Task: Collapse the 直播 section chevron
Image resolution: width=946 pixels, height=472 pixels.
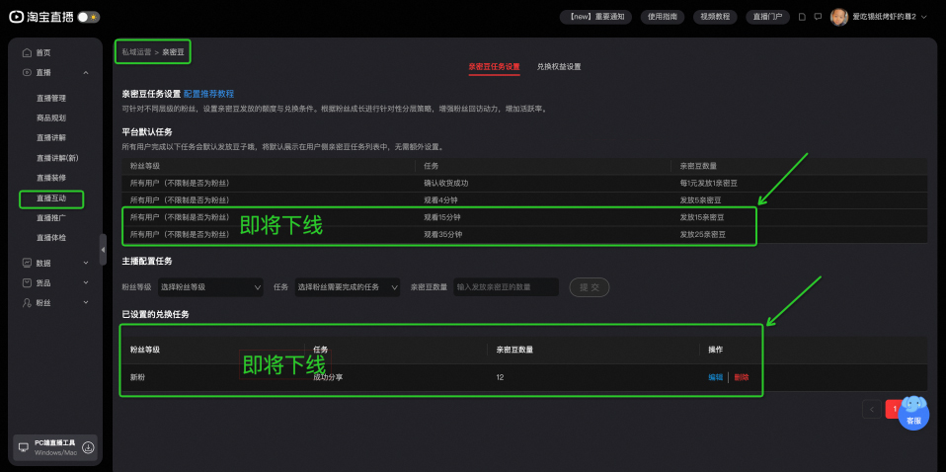Action: (x=86, y=72)
